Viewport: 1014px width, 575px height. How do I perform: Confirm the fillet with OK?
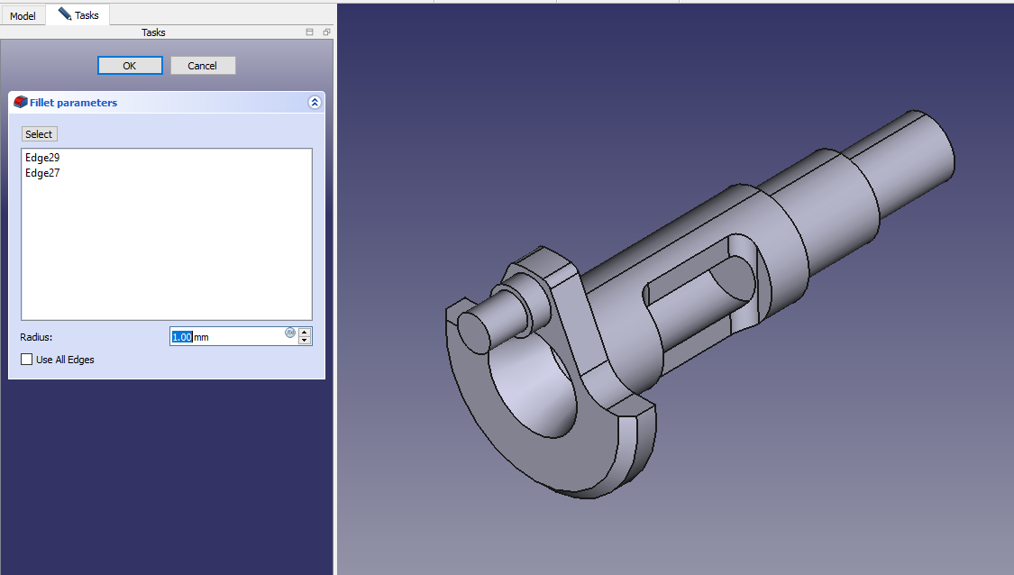coord(130,65)
